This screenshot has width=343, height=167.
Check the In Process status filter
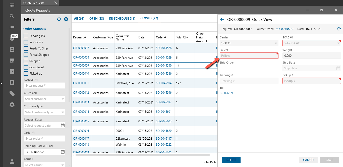click(26, 42)
